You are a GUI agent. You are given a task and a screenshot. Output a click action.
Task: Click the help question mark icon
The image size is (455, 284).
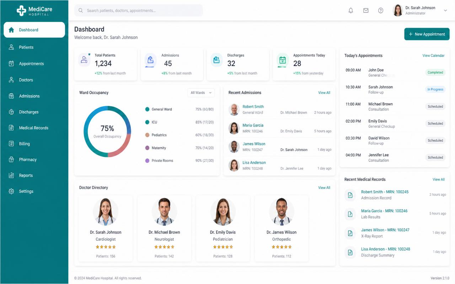tap(381, 11)
